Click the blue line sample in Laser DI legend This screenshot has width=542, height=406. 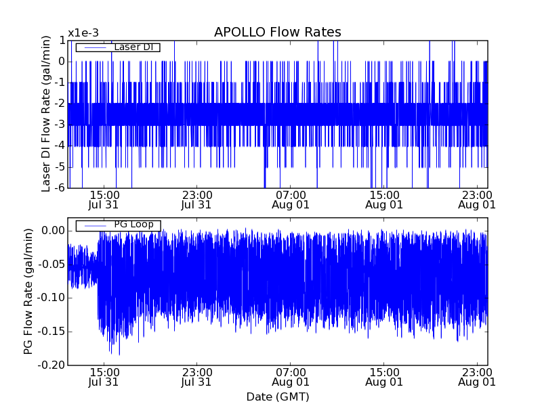[95, 47]
